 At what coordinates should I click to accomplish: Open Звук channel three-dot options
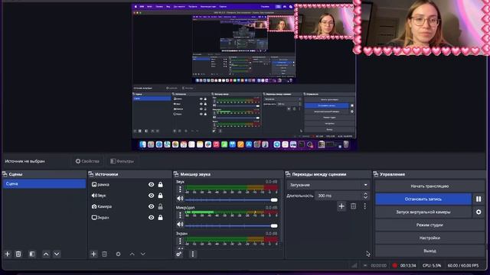(180, 189)
